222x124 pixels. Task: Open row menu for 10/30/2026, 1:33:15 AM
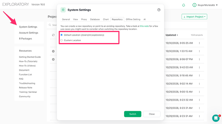199,51
